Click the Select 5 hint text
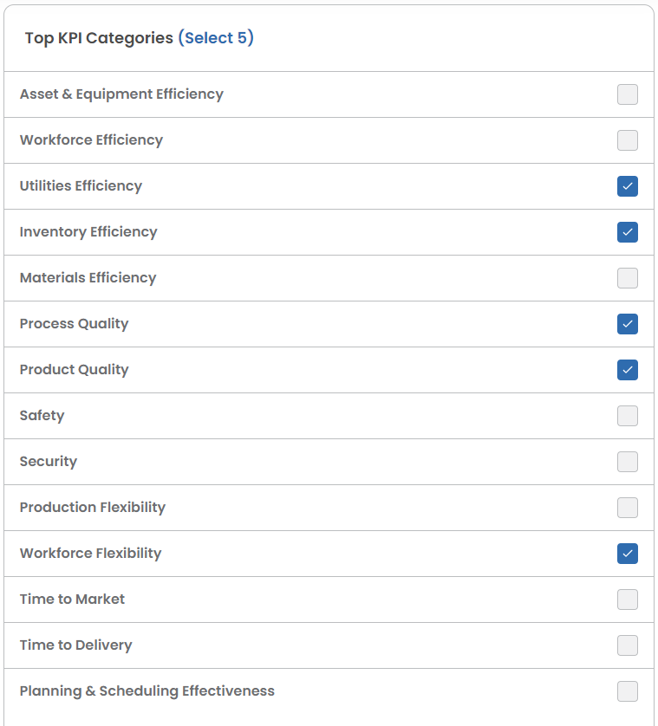 [x=216, y=38]
